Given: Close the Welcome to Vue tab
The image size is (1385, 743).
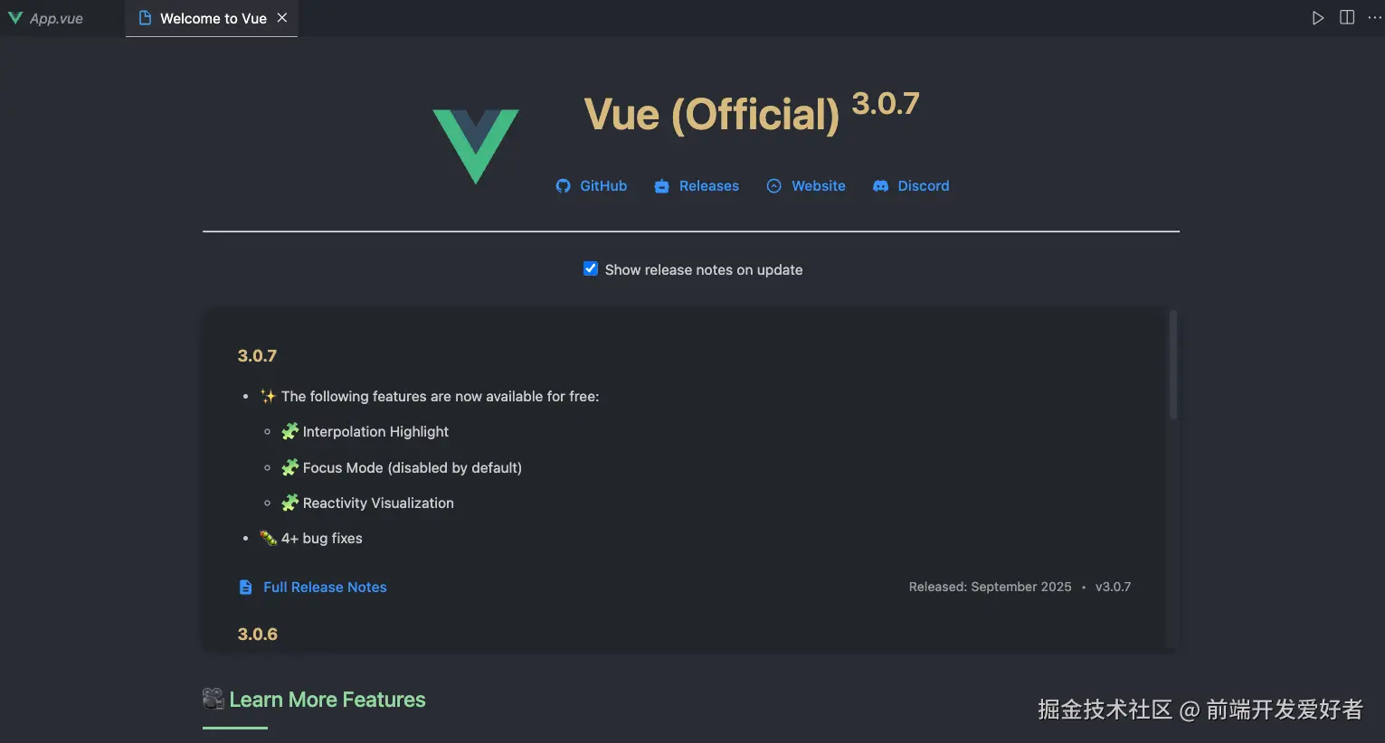Looking at the screenshot, I should [282, 18].
